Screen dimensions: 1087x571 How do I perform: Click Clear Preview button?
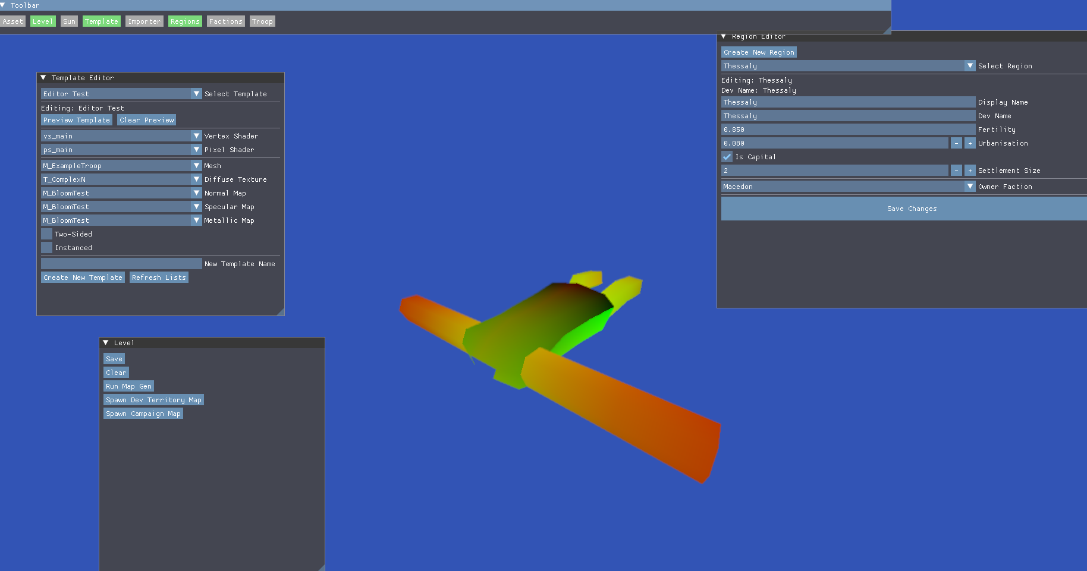147,120
